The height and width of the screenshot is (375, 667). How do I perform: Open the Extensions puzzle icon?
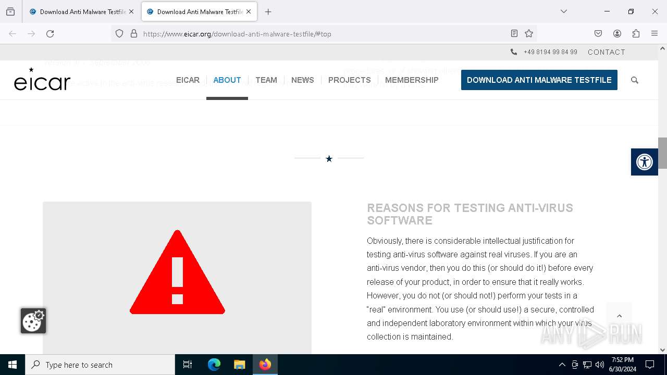click(x=636, y=34)
